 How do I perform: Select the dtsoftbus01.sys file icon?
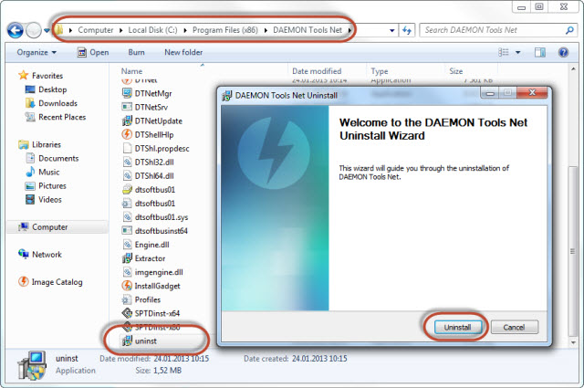click(127, 217)
